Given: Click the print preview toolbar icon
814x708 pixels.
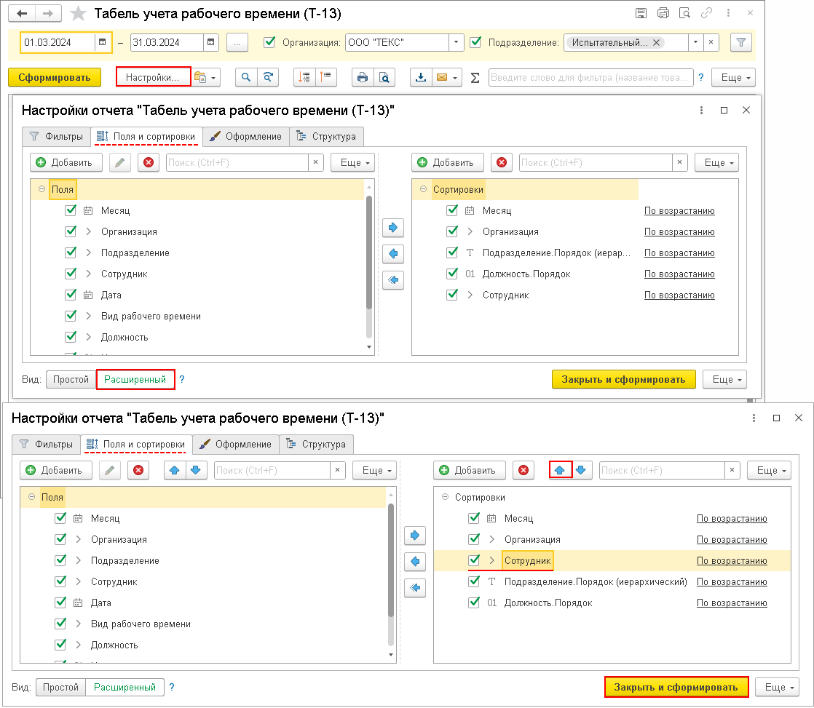Looking at the screenshot, I should coord(384,77).
